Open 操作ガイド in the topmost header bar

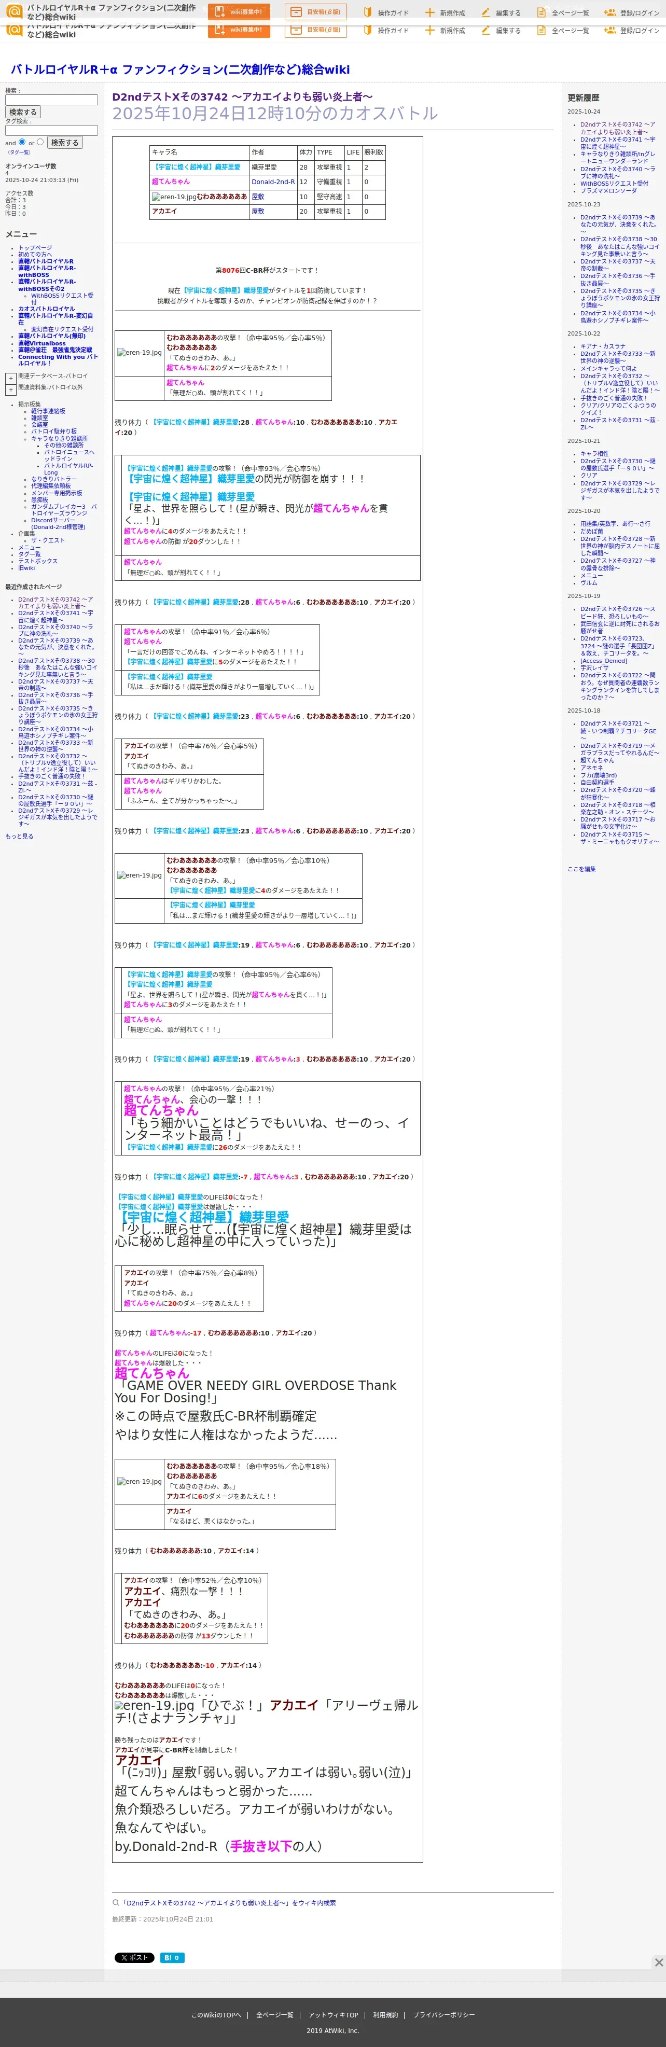386,13
